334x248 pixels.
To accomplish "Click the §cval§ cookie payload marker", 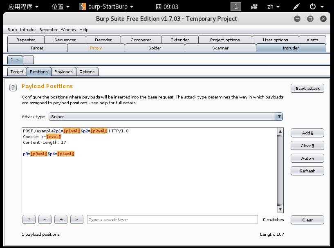I will point(54,137).
